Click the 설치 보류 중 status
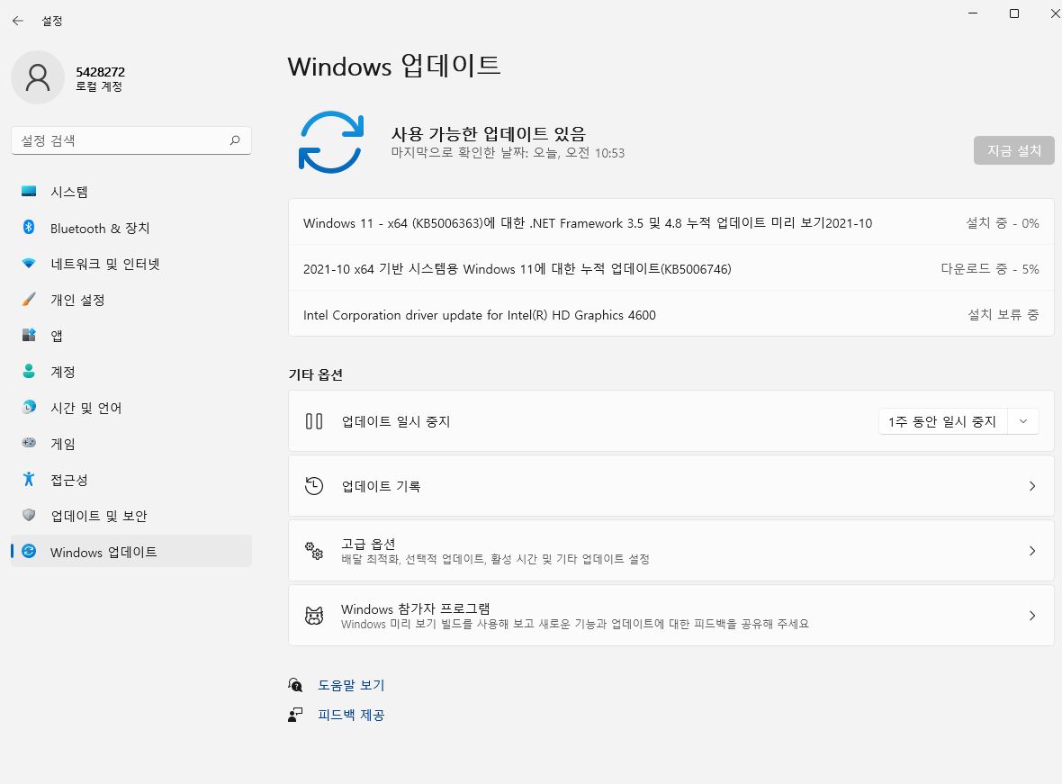This screenshot has height=784, width=1062. click(x=1003, y=314)
